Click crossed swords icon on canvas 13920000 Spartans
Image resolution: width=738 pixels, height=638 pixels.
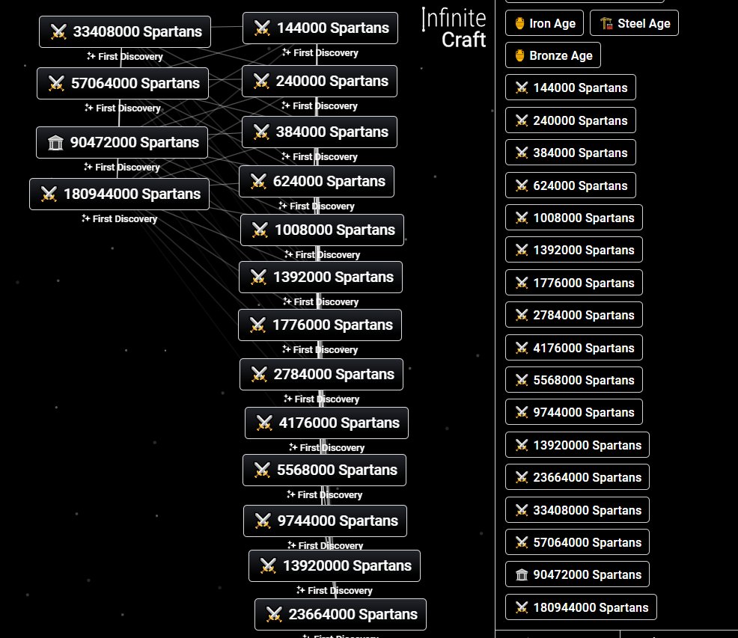[x=268, y=566]
